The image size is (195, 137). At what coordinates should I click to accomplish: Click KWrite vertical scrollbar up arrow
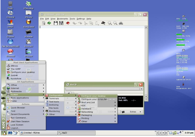146,27
